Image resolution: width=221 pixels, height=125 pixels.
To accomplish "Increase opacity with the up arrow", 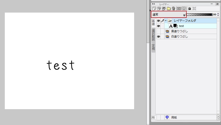I will [x=218, y=14].
